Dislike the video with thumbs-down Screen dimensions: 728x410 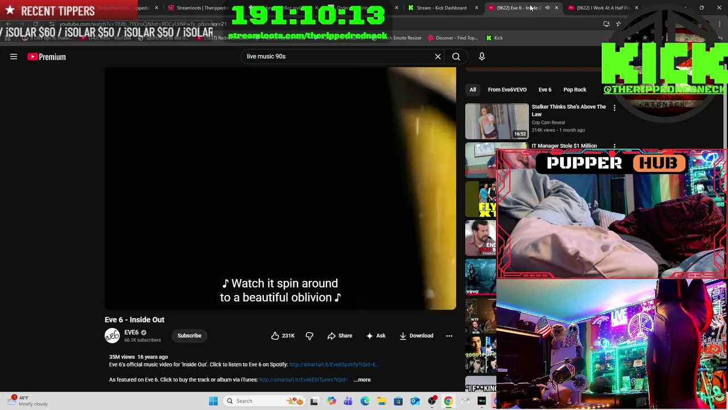[x=309, y=336]
